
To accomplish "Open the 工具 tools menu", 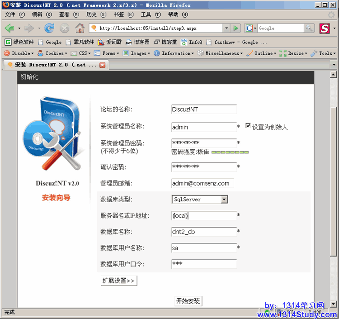I will click(x=148, y=14).
